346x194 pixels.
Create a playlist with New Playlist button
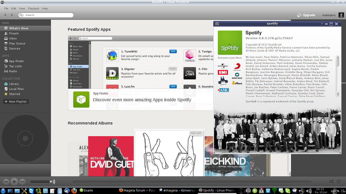(16, 102)
